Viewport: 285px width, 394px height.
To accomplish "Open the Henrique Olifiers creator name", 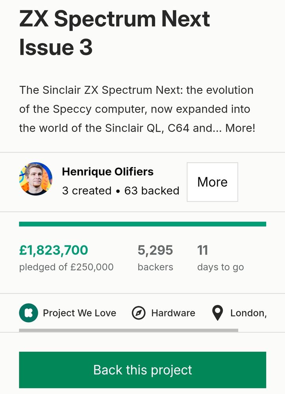I will coord(108,172).
